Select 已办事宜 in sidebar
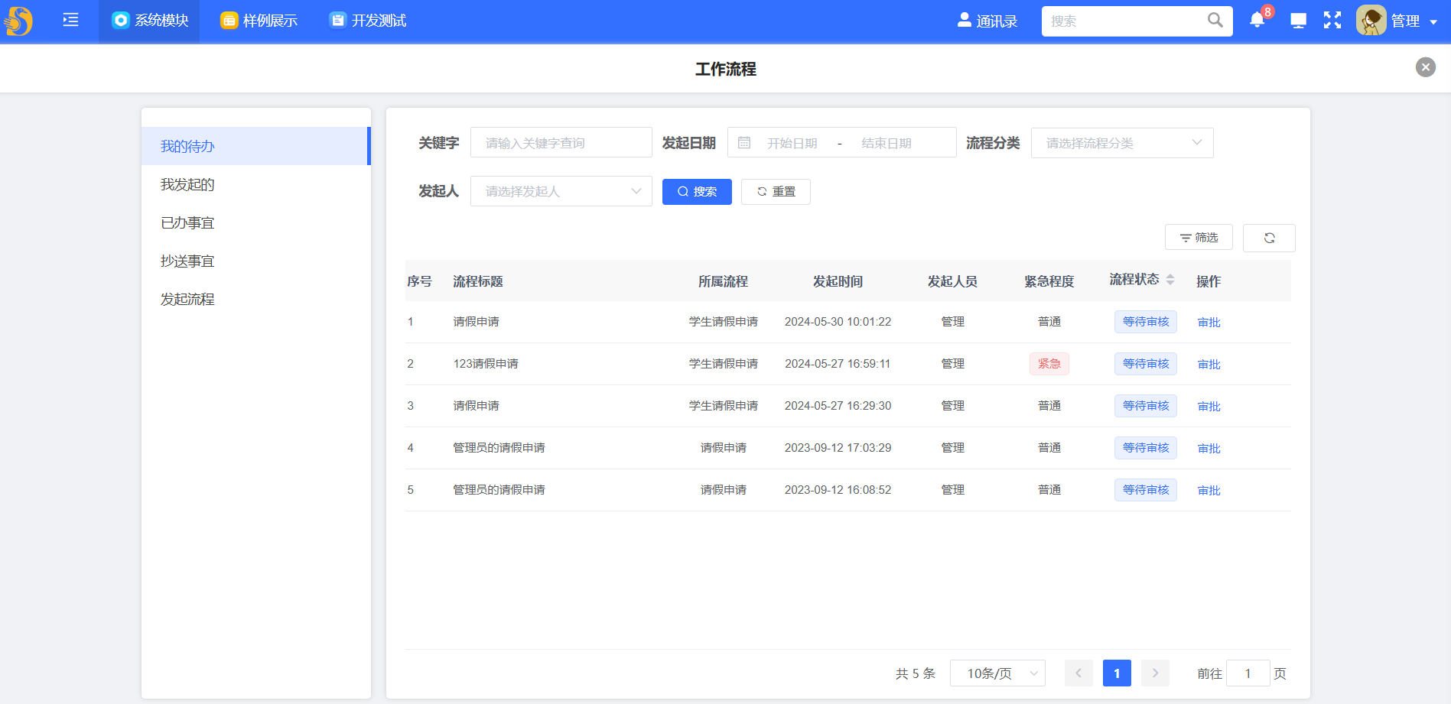Viewport: 1451px width, 704px height. (x=255, y=222)
